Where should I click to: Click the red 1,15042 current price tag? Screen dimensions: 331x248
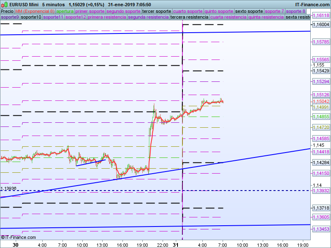(x=321, y=101)
